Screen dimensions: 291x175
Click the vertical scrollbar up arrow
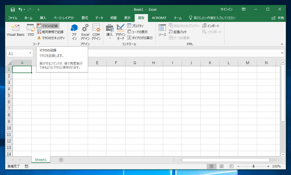[283, 62]
